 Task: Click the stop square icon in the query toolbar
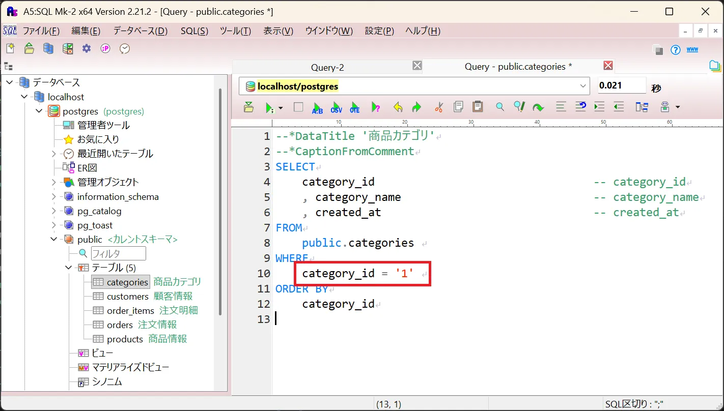pyautogui.click(x=298, y=107)
